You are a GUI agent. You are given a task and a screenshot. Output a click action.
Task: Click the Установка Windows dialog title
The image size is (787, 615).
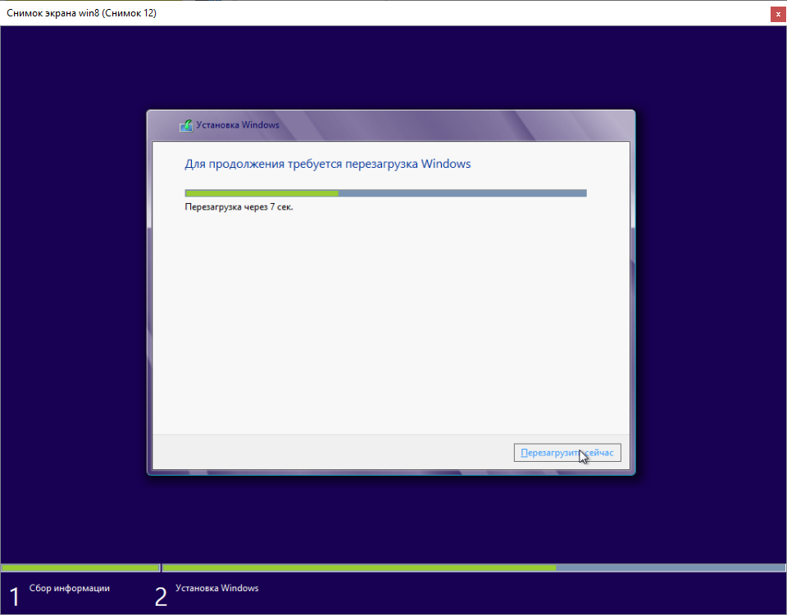(238, 124)
